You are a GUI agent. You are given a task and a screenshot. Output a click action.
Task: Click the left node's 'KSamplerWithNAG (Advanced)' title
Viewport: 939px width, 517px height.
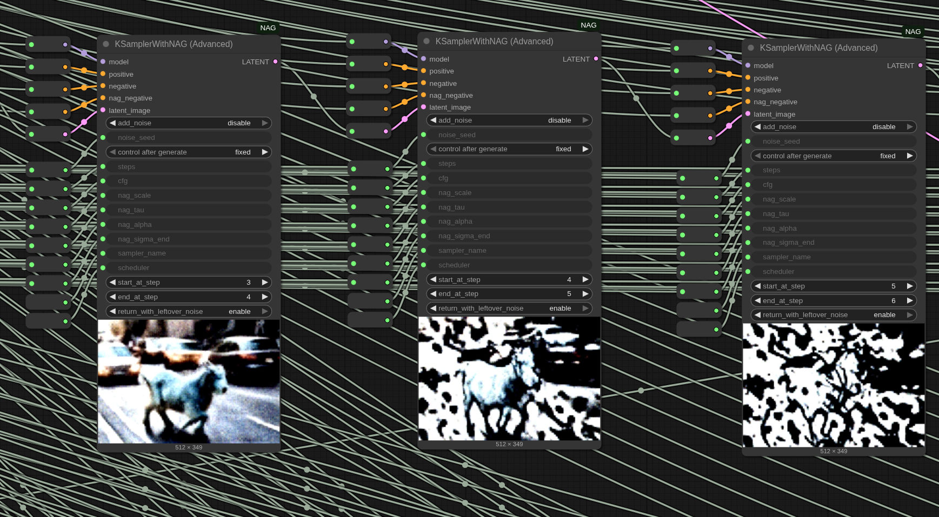174,44
